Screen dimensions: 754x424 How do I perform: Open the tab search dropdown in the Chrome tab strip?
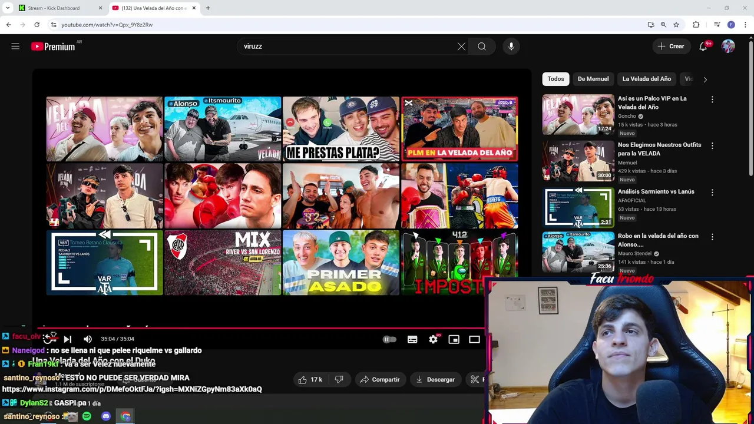pyautogui.click(x=8, y=8)
